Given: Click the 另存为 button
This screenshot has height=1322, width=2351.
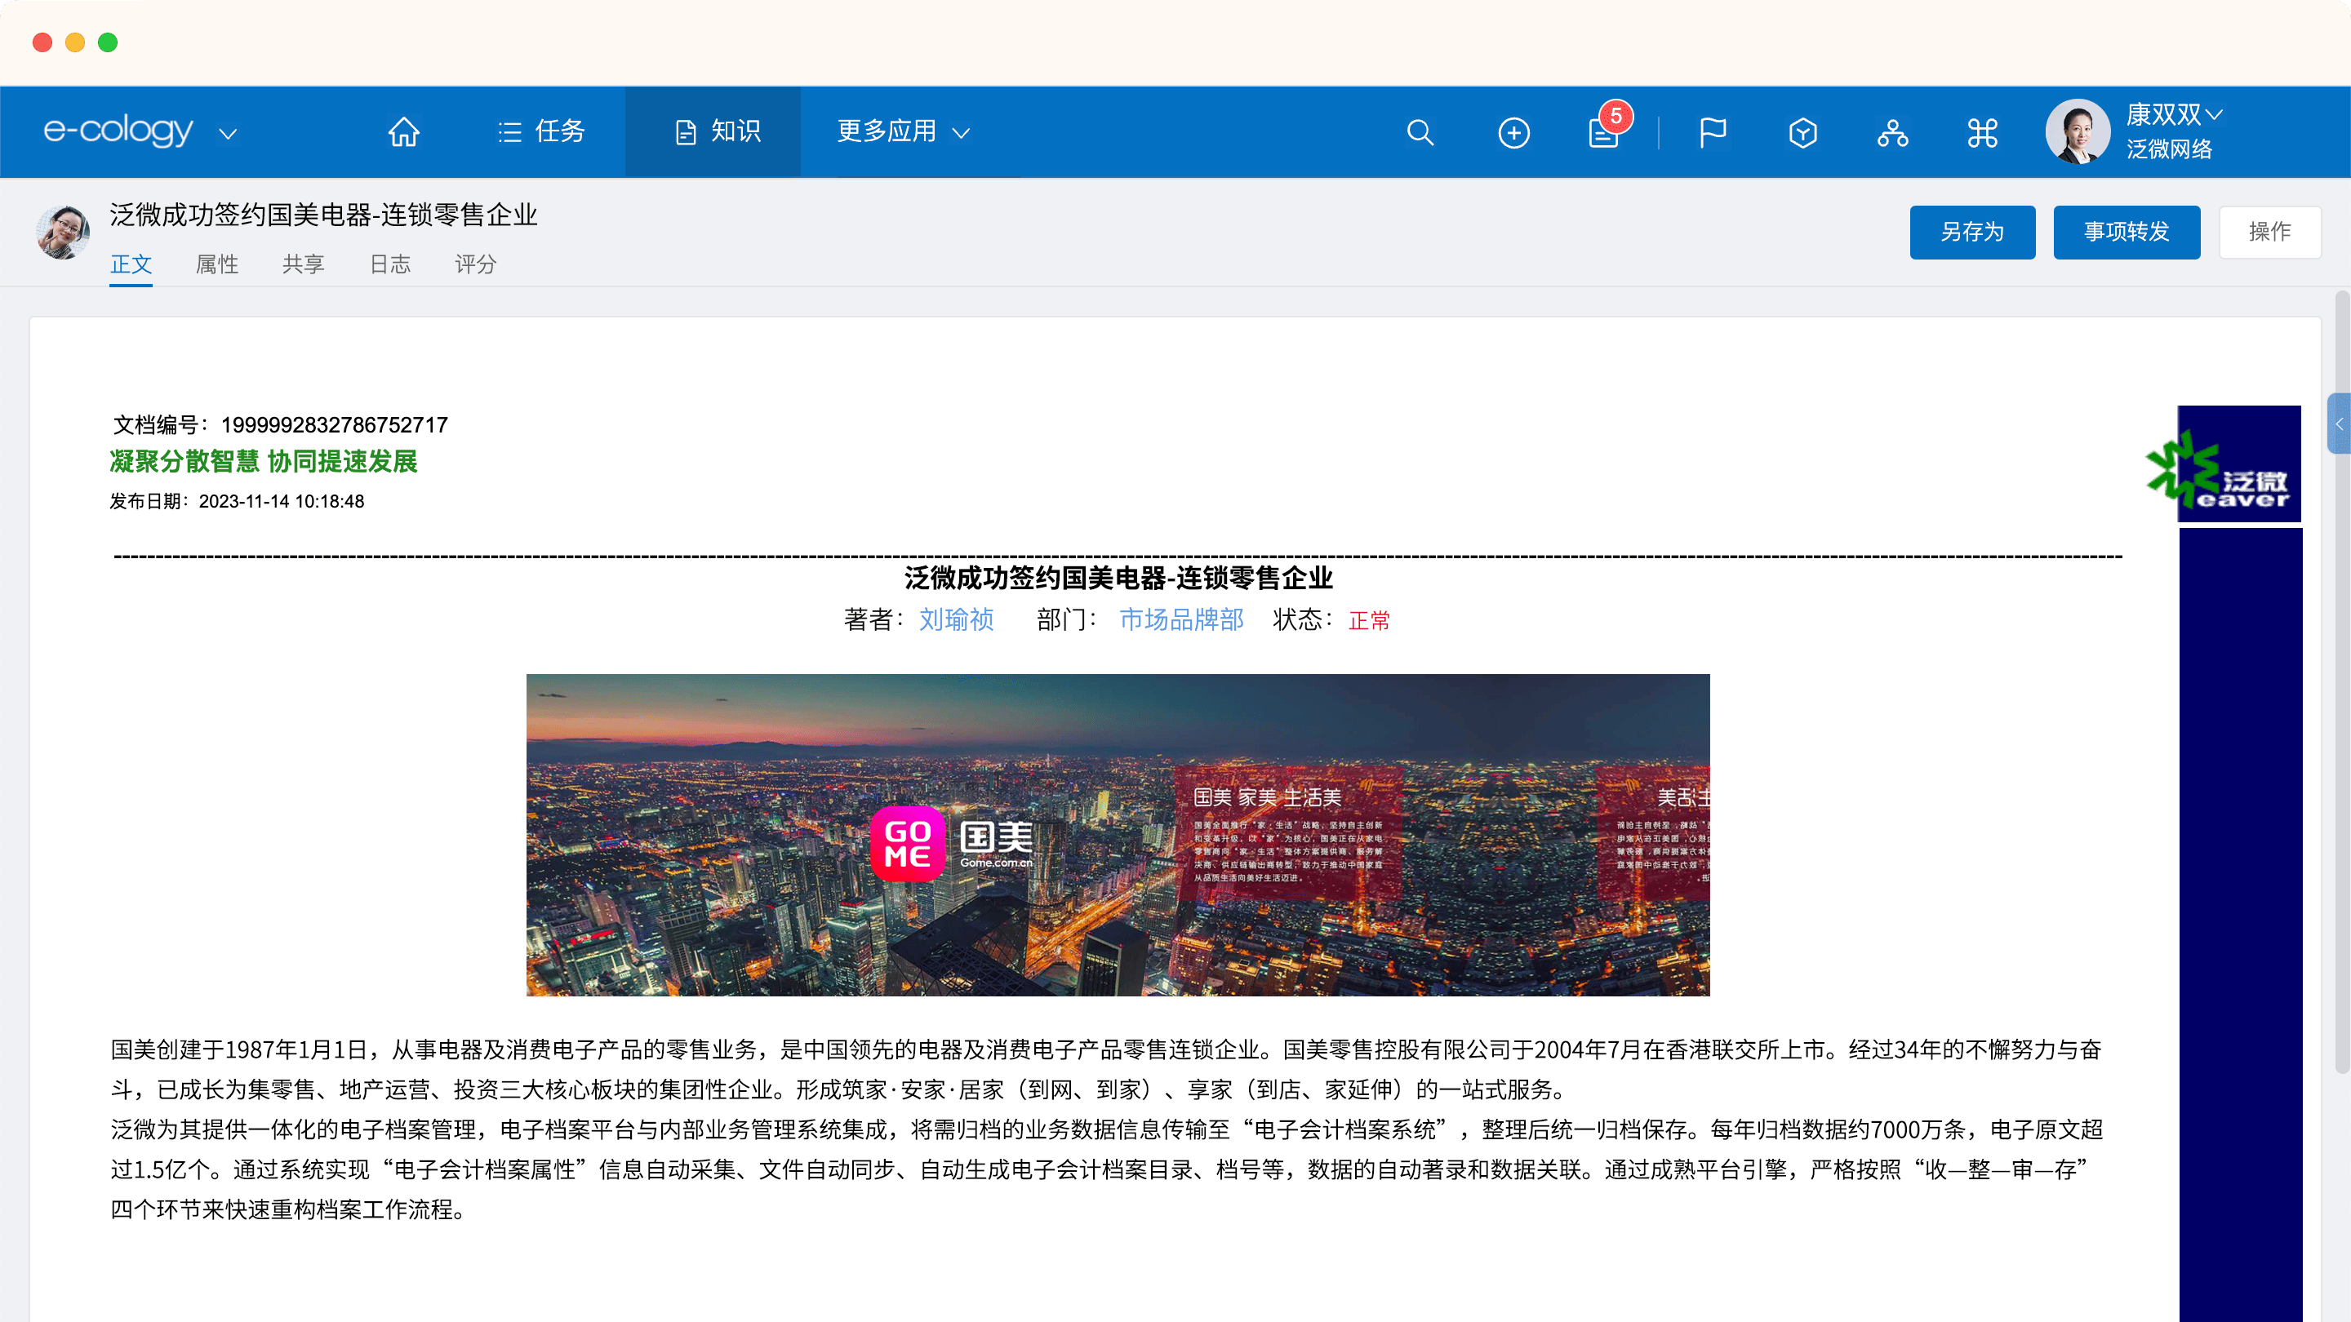Looking at the screenshot, I should [x=1972, y=232].
